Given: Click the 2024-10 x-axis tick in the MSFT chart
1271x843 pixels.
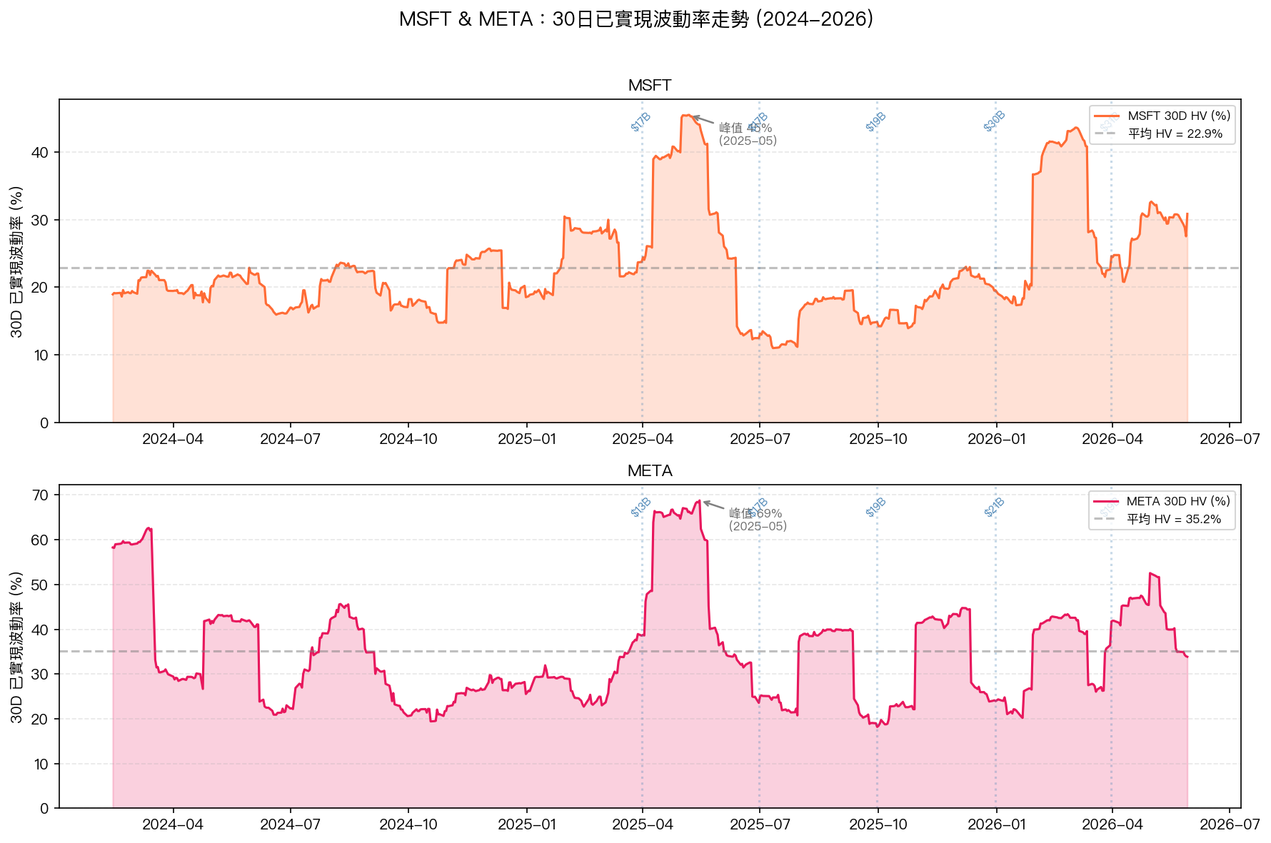Looking at the screenshot, I should 409,439.
